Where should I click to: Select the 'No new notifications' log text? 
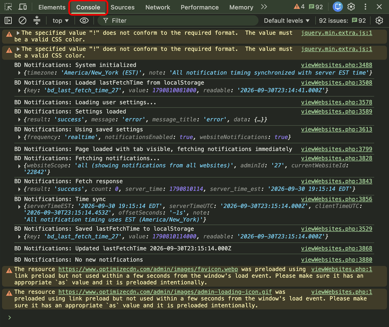click(109, 260)
